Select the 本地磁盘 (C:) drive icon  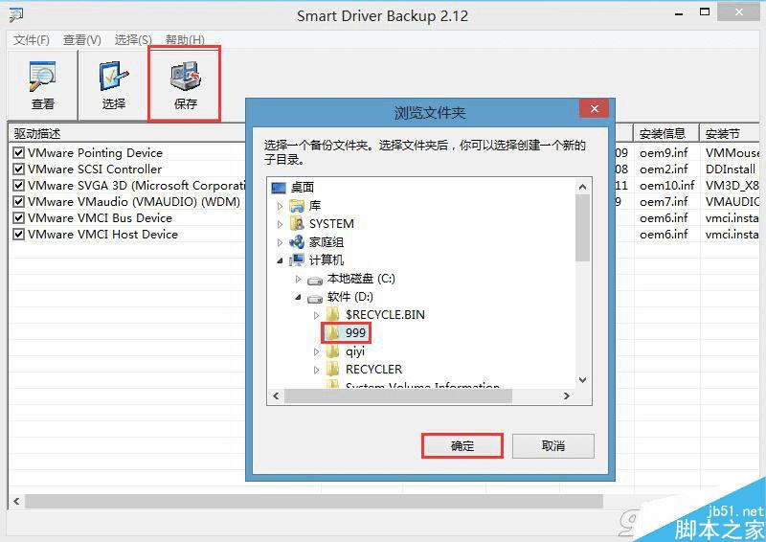click(315, 280)
